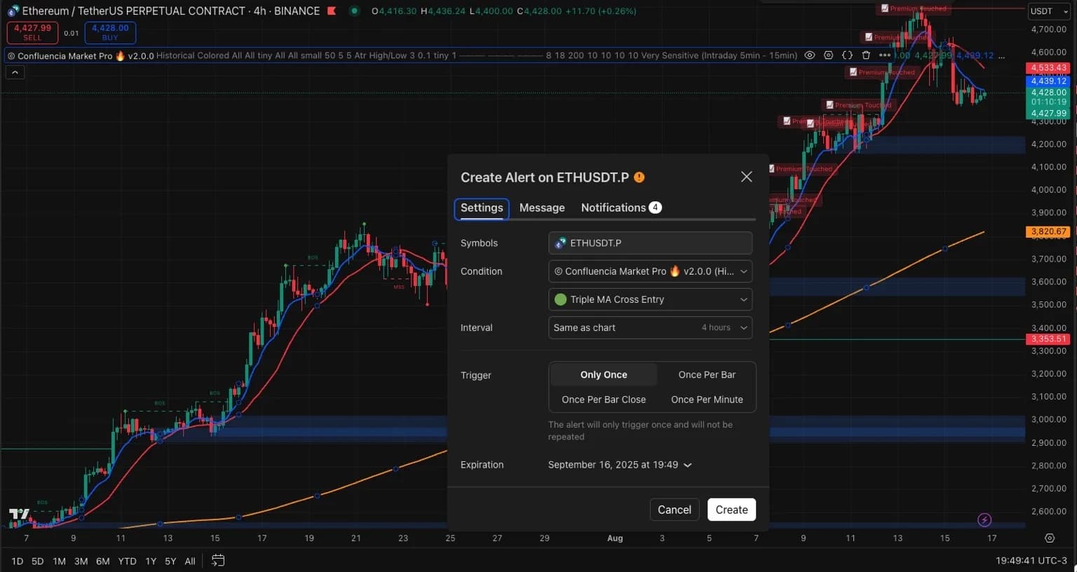Select the 1D time range
This screenshot has height=572, width=1077.
click(x=18, y=561)
